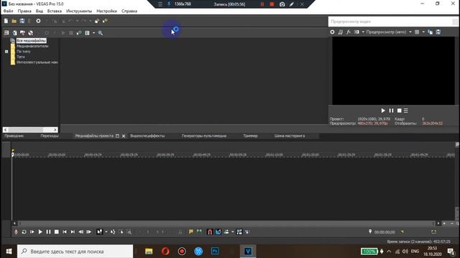Switch to the Проводник tab
This screenshot has width=460, height=258.
click(x=14, y=136)
